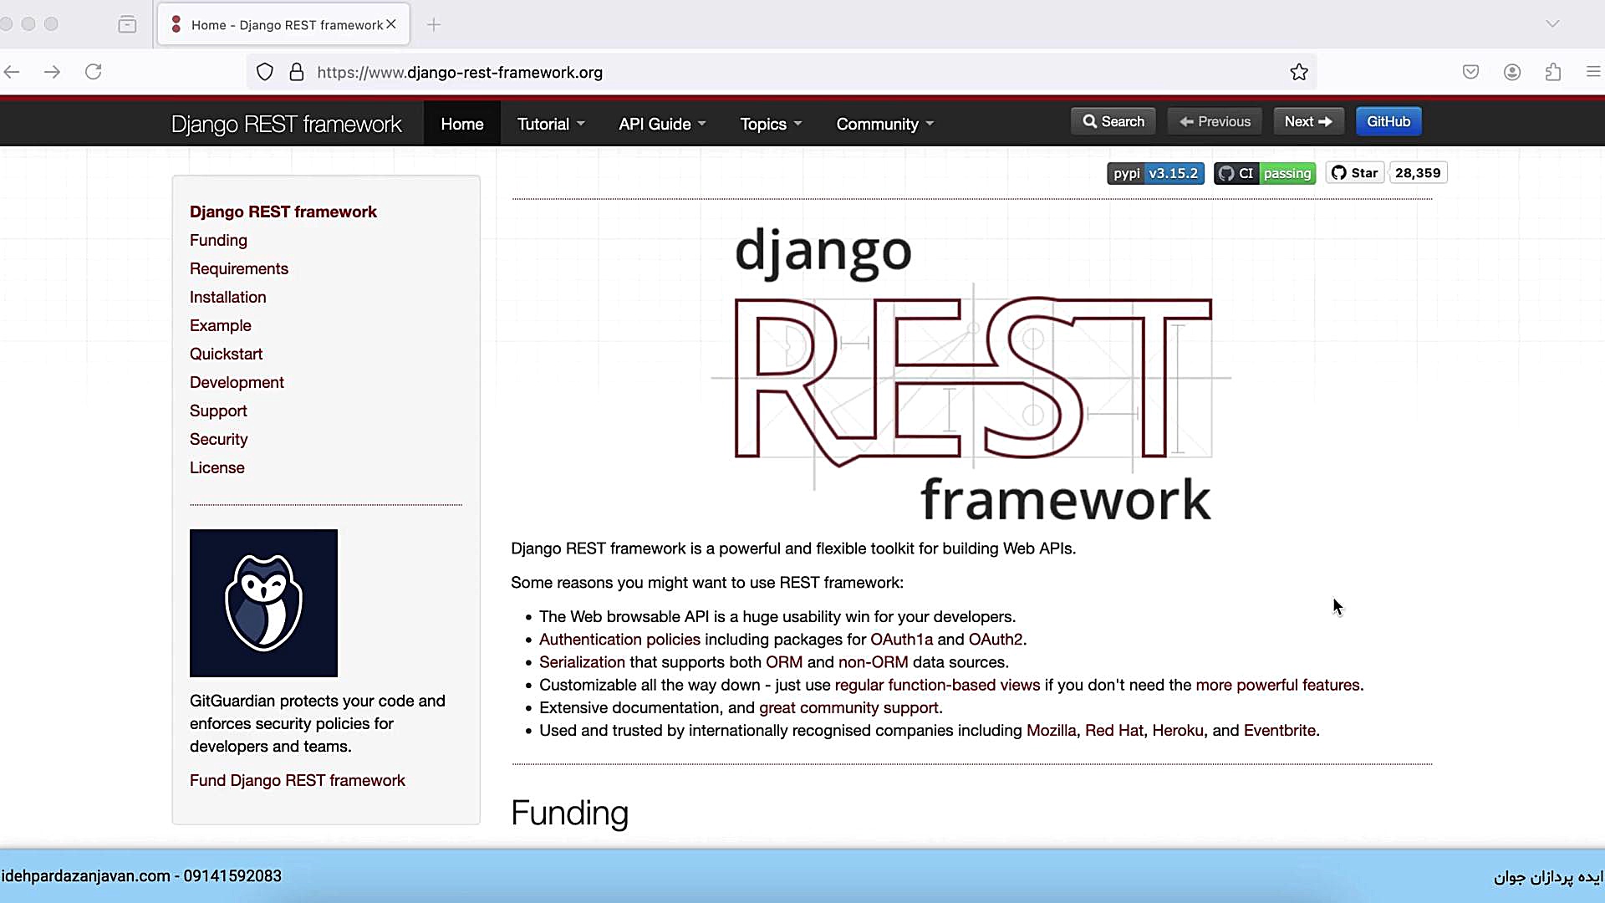Open a new tab with plus icon
This screenshot has height=903, width=1605.
pos(434,25)
